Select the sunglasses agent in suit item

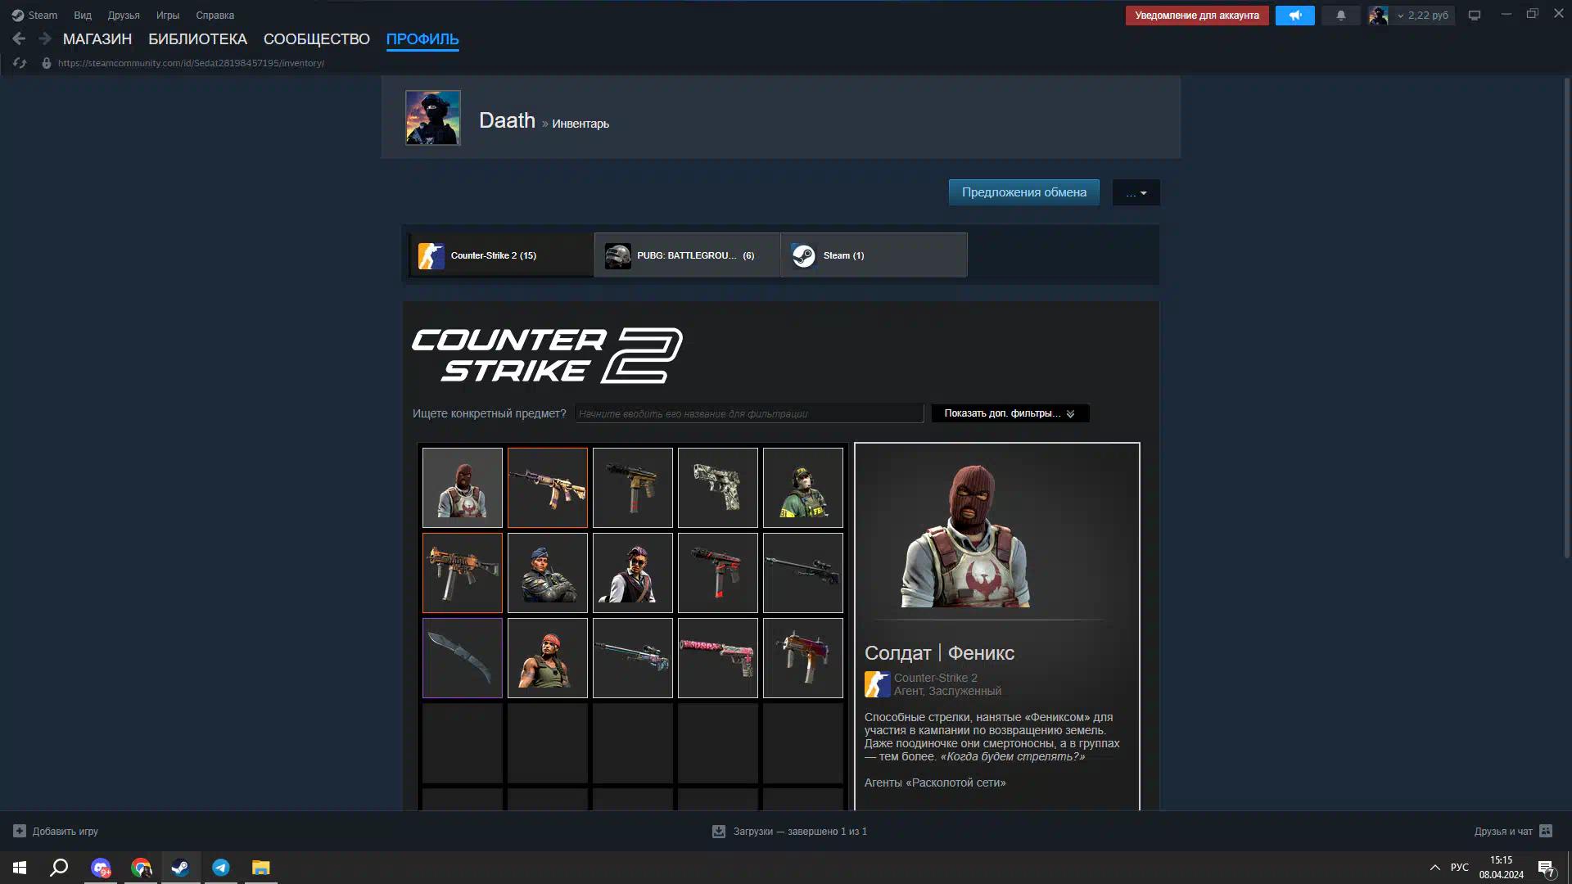pyautogui.click(x=633, y=573)
